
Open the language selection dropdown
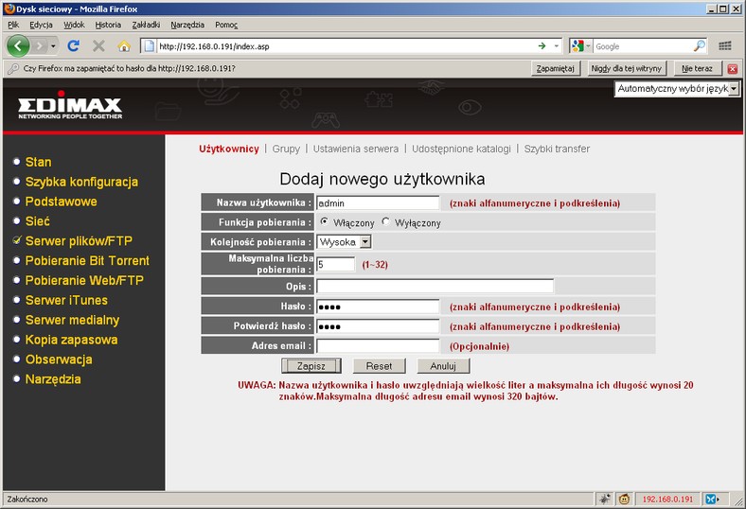pos(676,88)
